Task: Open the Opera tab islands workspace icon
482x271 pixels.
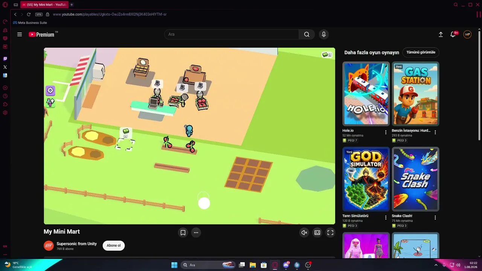Action: click(15, 5)
